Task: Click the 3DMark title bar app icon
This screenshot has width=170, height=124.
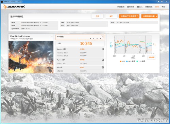Action: click(x=2, y=2)
